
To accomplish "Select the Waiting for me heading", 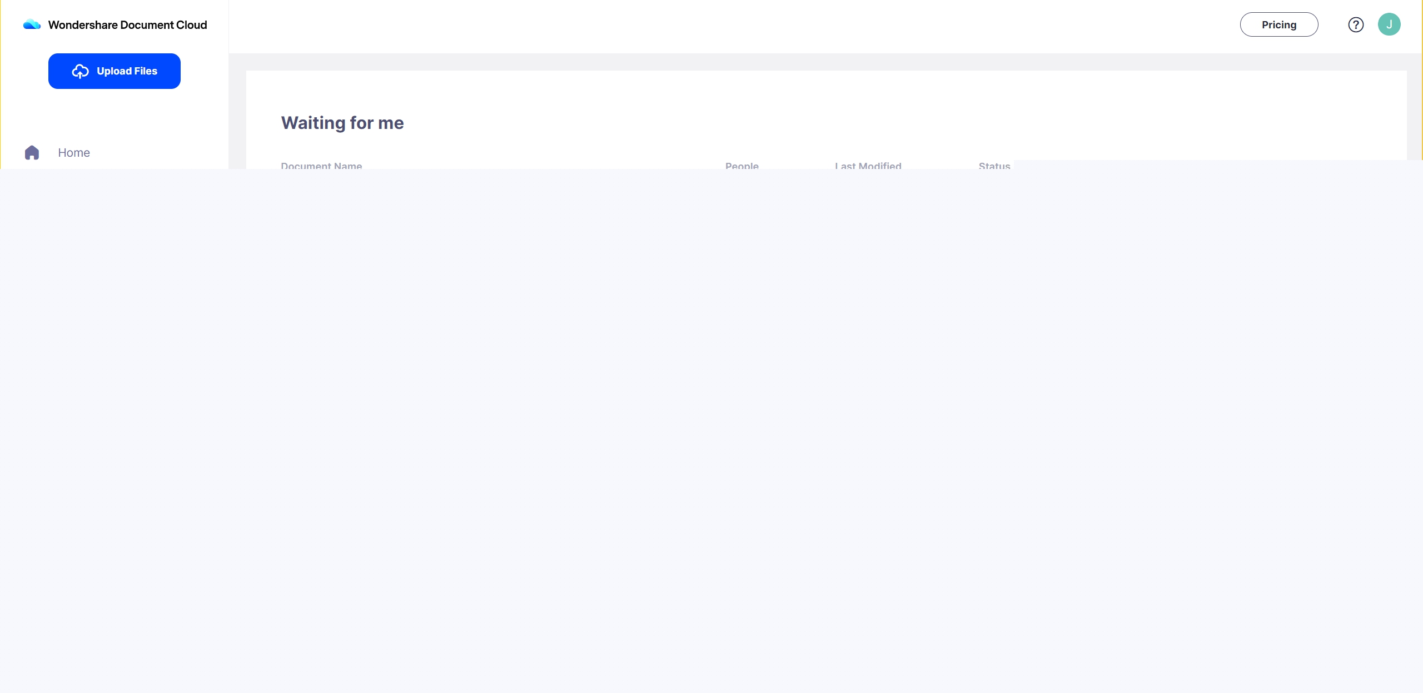I will point(342,123).
